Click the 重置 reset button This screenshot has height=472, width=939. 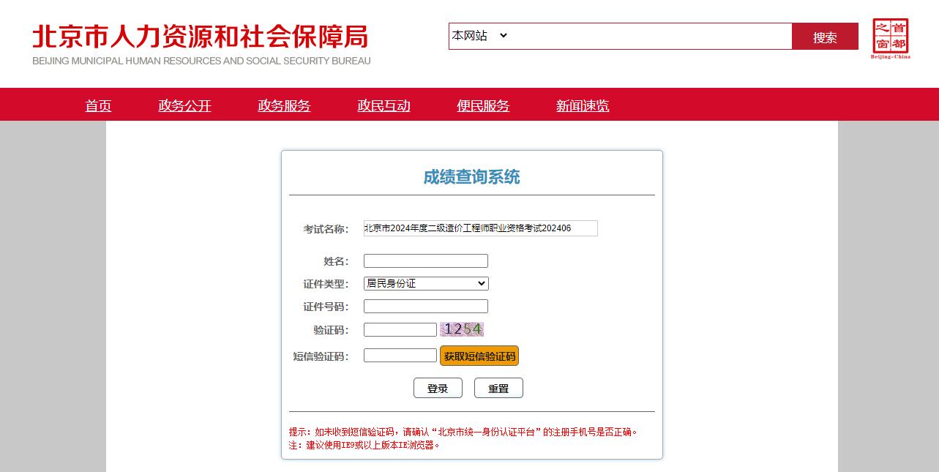tap(498, 388)
